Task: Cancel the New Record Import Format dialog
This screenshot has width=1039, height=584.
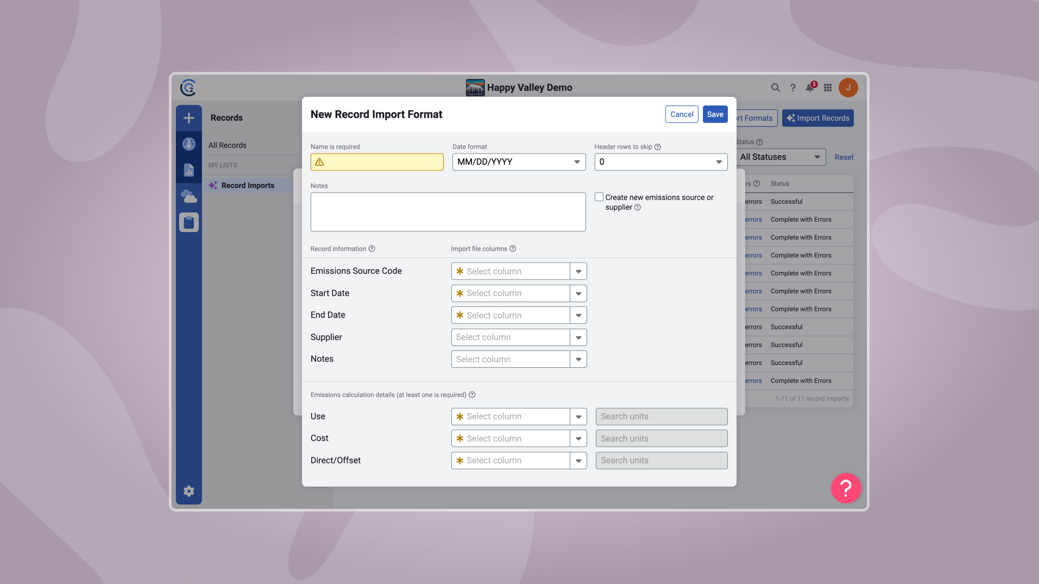Action: tap(681, 114)
